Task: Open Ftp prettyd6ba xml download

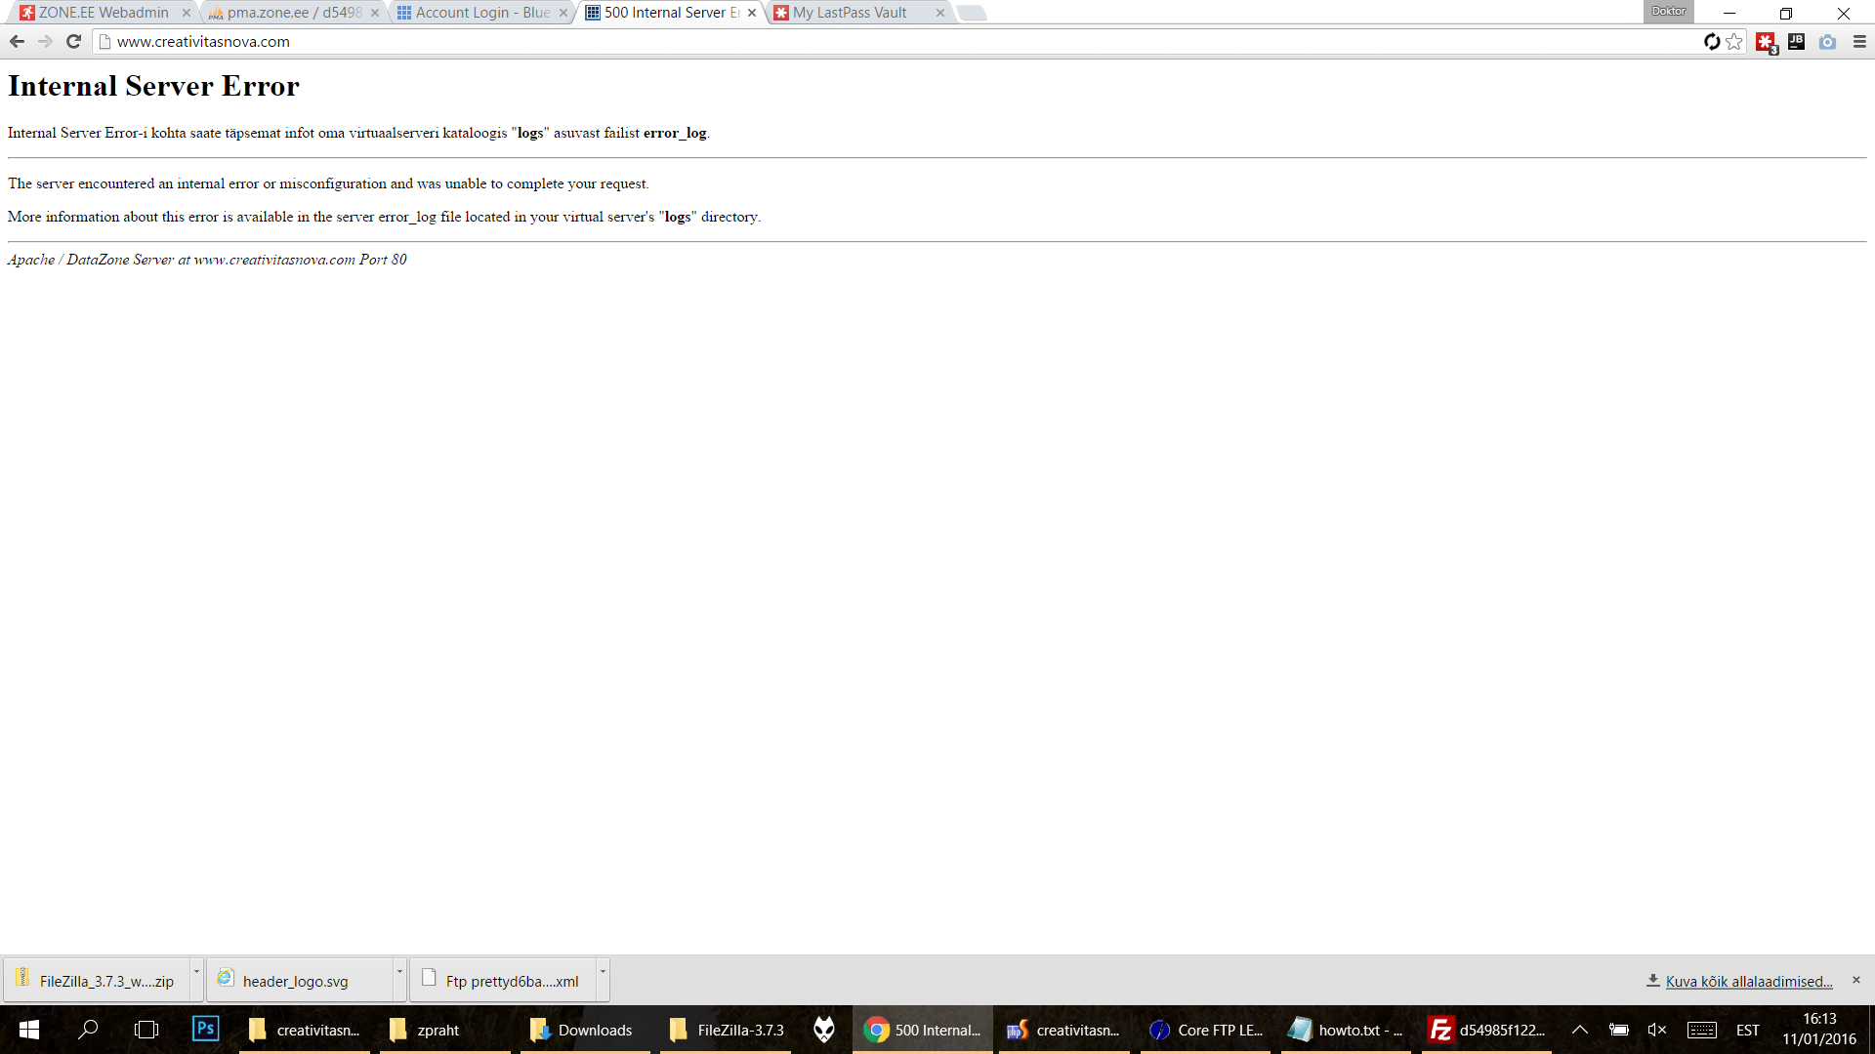Action: coord(501,980)
